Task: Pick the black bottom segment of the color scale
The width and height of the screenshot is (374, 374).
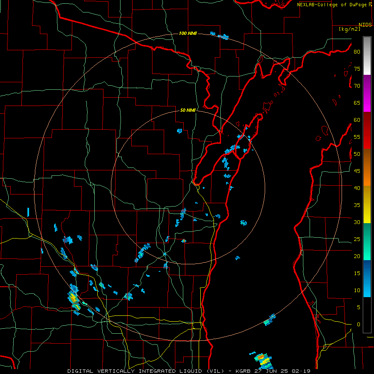Action: [x=367, y=315]
